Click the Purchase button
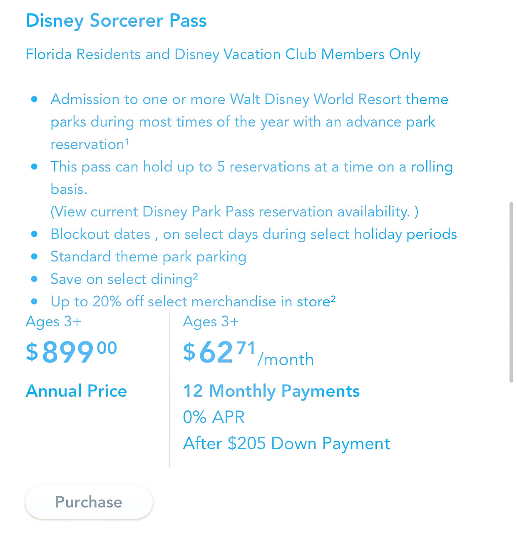517x537 pixels. click(x=89, y=502)
